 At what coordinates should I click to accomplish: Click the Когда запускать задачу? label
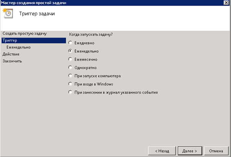click(x=93, y=35)
